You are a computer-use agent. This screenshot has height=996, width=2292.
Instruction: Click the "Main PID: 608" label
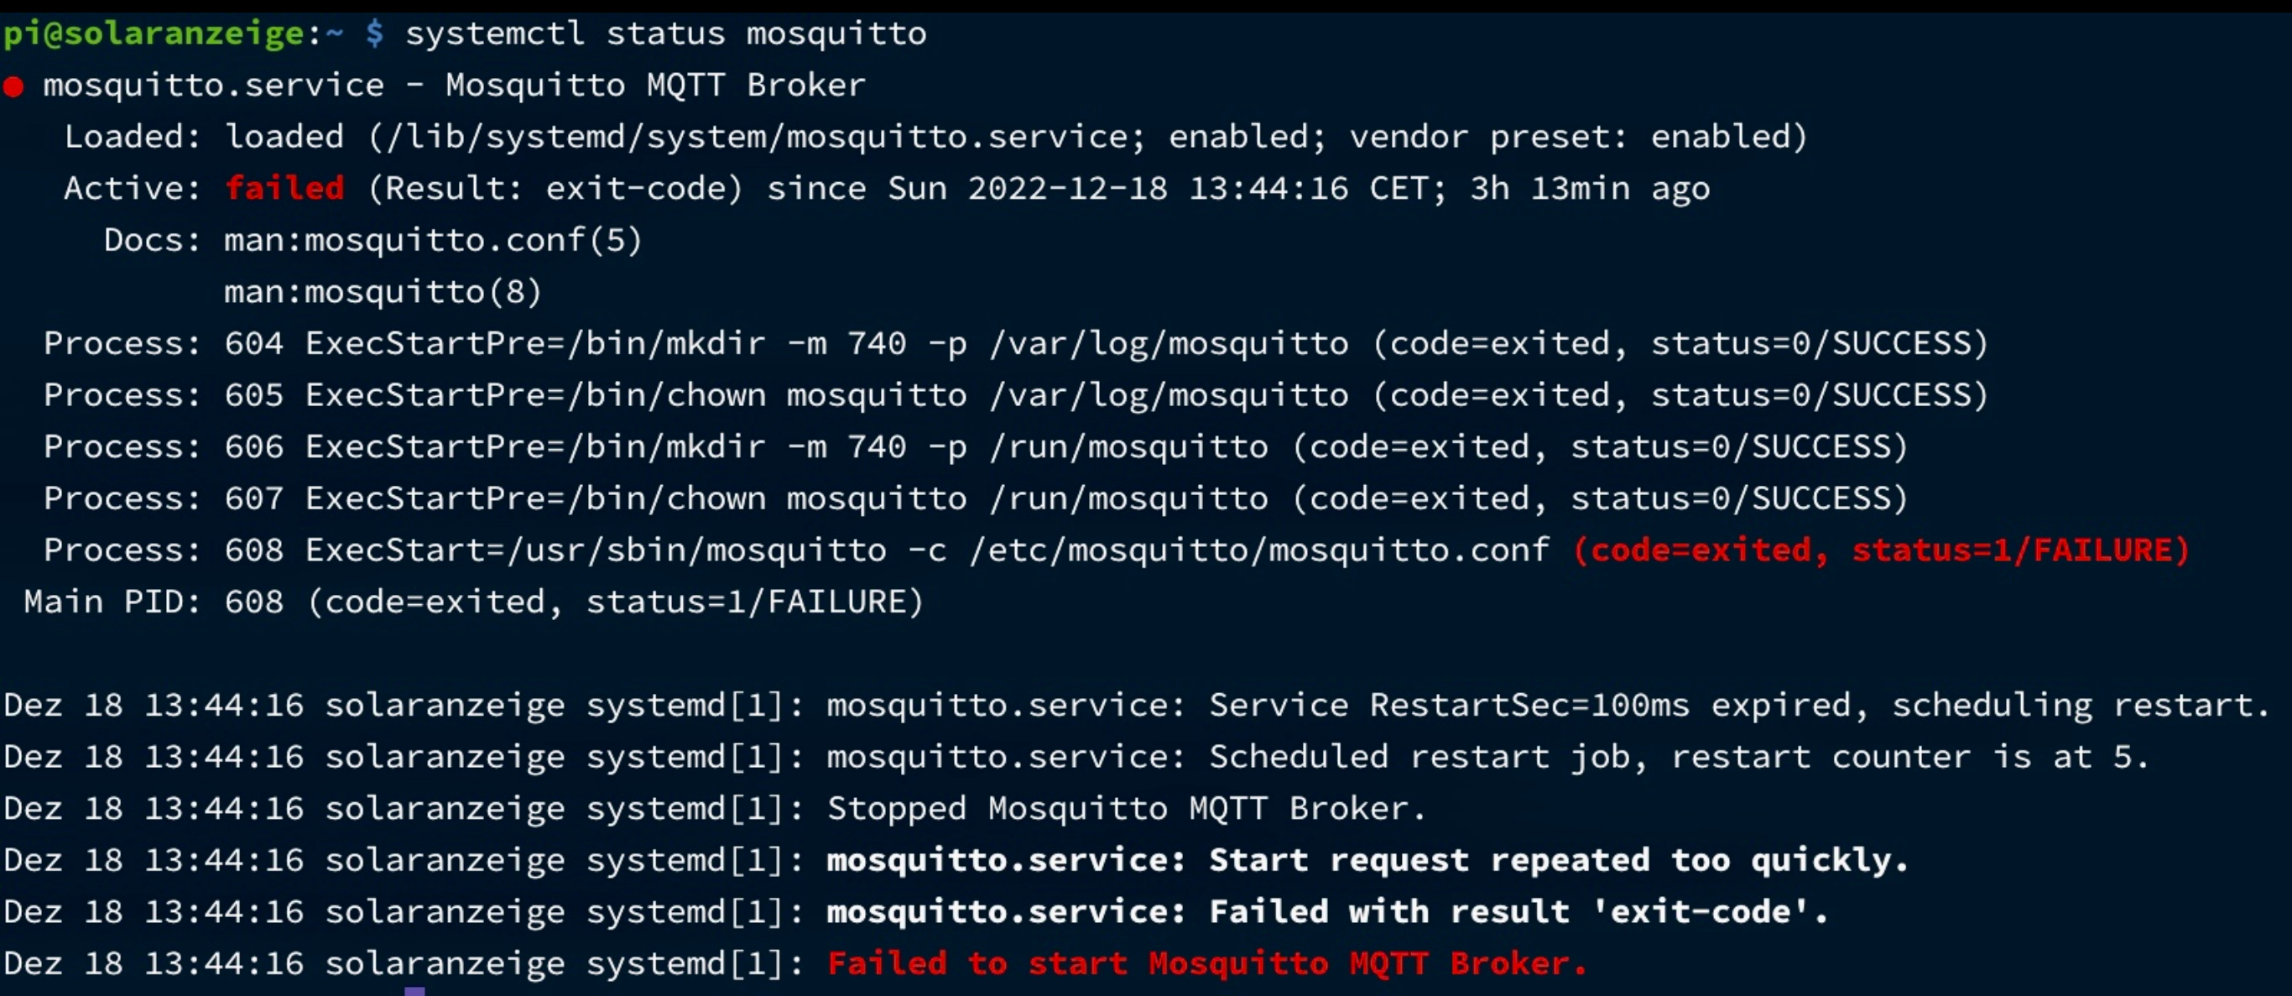pos(153,602)
